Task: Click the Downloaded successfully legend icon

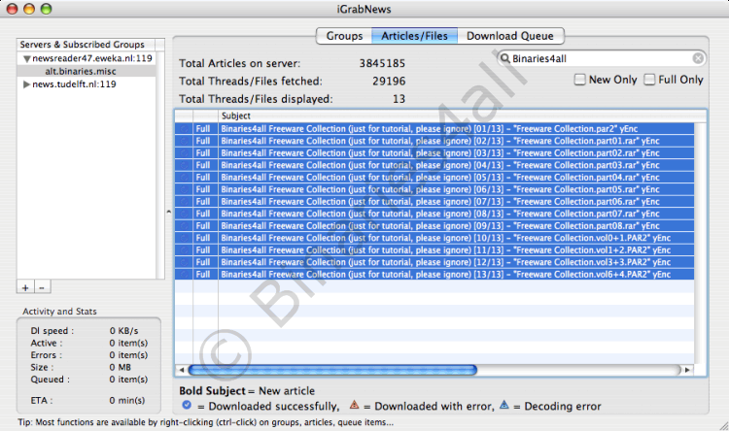Action: [x=187, y=405]
